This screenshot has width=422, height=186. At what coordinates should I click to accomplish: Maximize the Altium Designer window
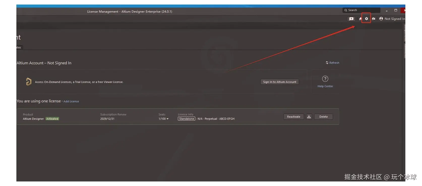click(396, 10)
